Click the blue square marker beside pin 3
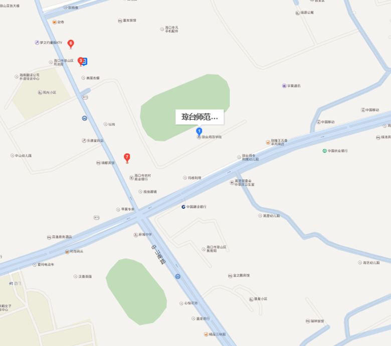Viewport: 391px width, 346px height. [x=85, y=61]
